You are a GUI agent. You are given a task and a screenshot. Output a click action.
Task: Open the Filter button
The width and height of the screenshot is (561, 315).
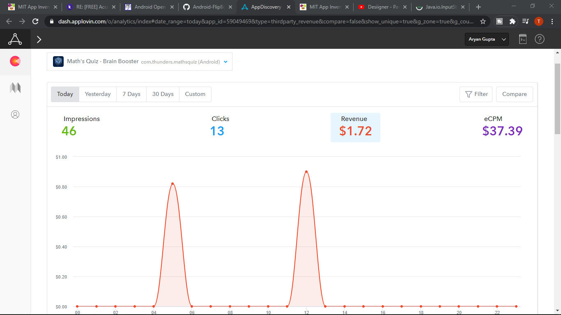[x=476, y=94]
